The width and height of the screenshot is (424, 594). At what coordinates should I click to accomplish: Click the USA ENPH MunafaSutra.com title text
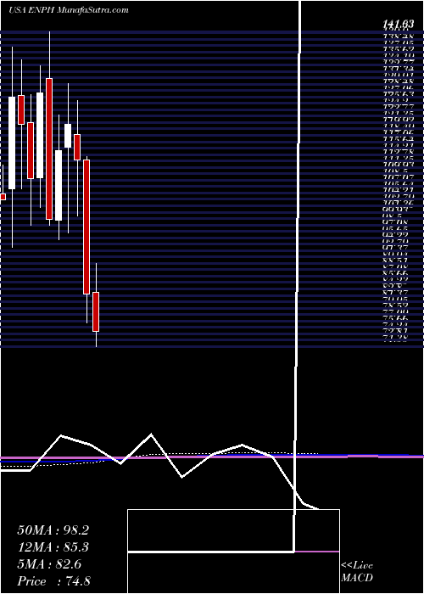[x=69, y=10]
